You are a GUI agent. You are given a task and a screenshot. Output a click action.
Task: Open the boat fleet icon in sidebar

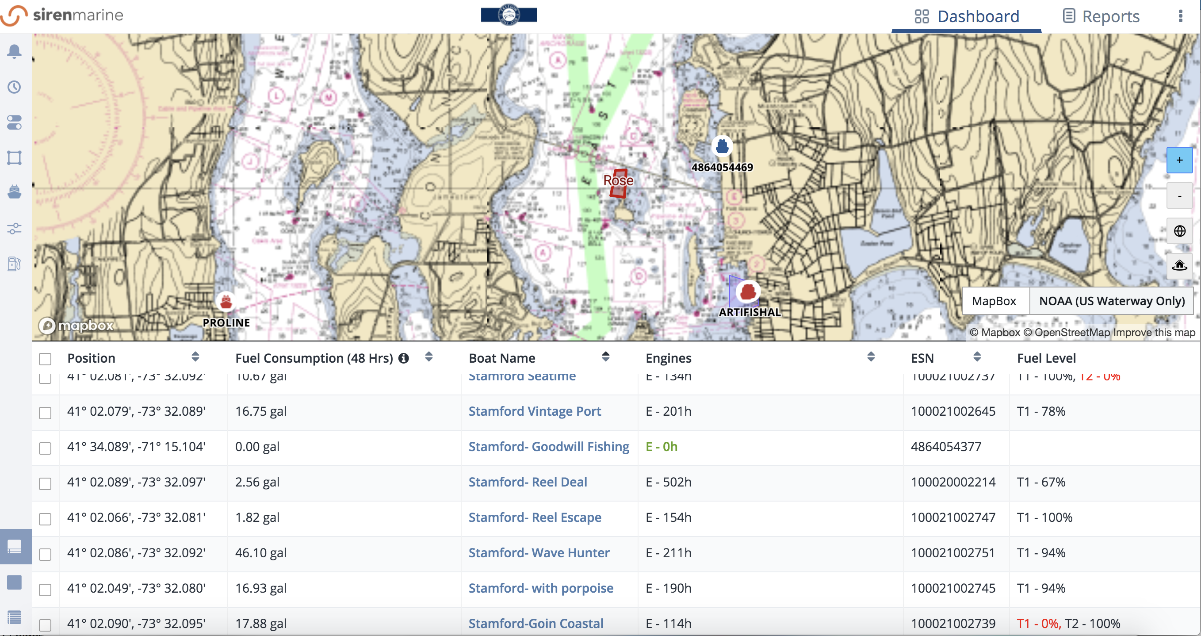[x=15, y=192]
